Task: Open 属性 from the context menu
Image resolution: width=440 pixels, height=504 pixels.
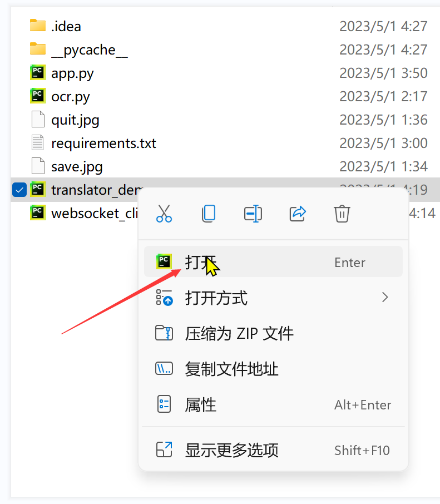Action: 273,404
